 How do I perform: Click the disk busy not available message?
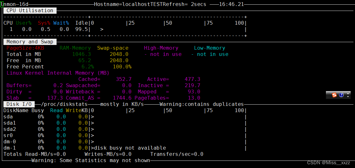point(130,148)
